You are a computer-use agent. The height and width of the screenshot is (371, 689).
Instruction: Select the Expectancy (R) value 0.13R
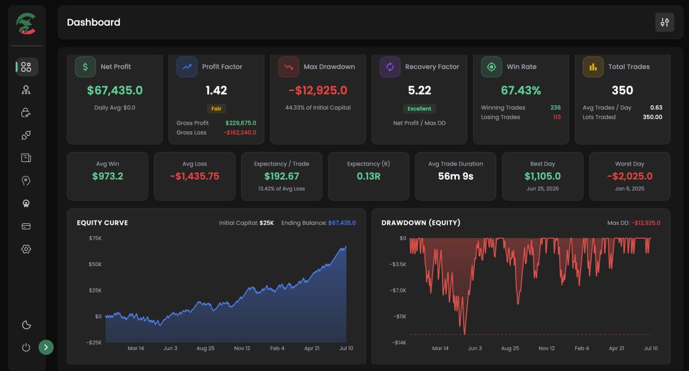tap(369, 176)
